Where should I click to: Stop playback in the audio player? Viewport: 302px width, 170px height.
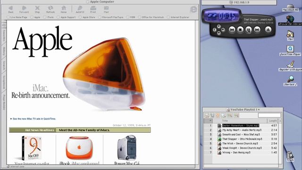[240, 29]
